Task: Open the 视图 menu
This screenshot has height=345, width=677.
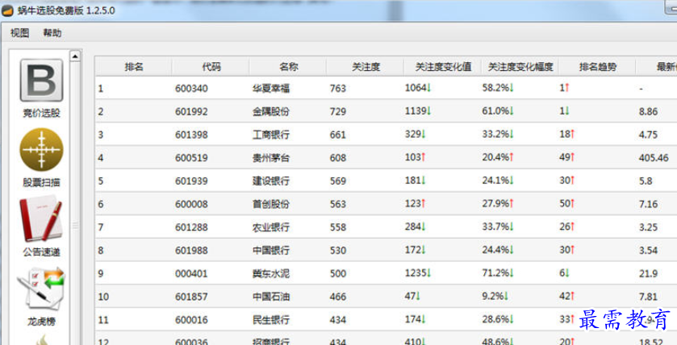Action: [19, 33]
